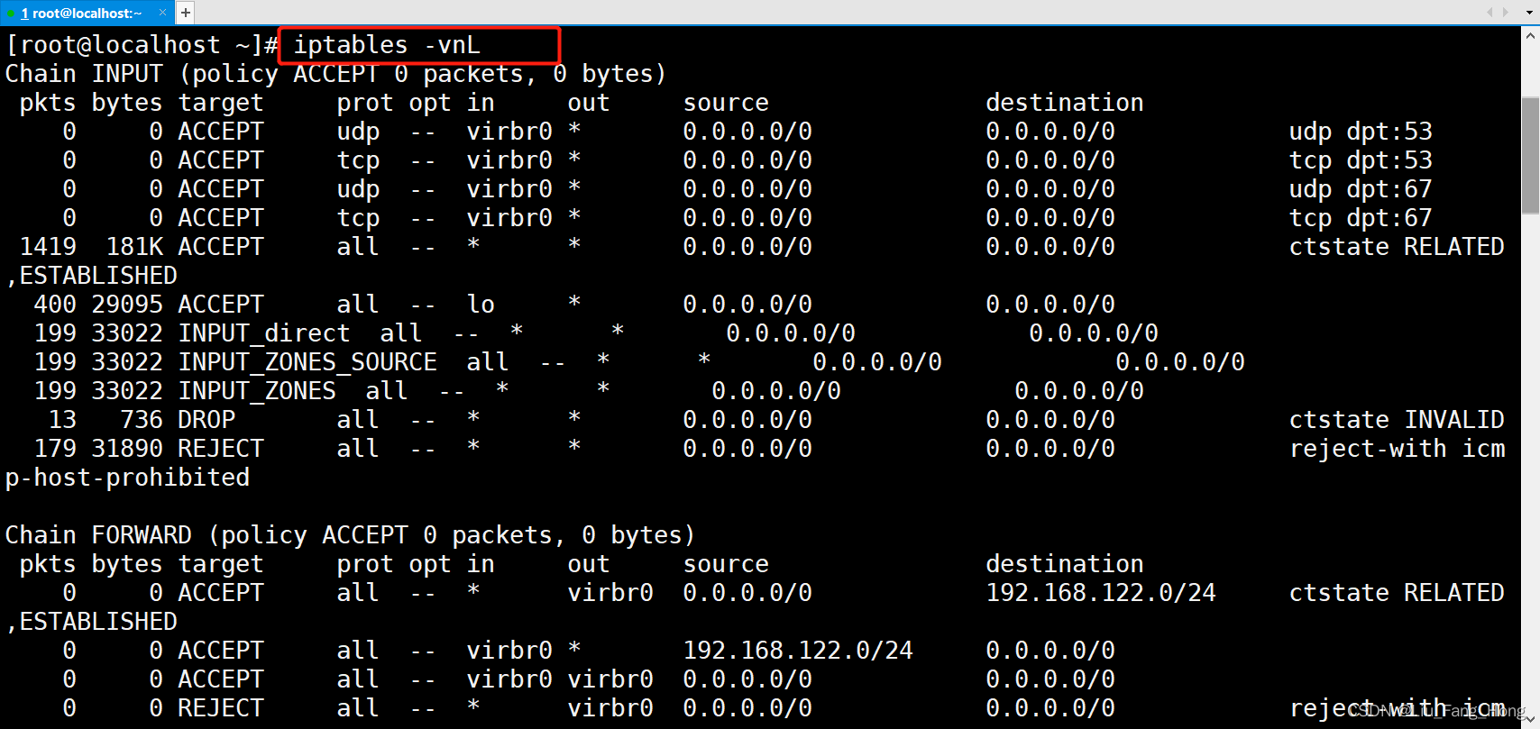The image size is (1540, 729).
Task: Click destination 192.168.122.0/24 in FORWARD chain
Action: (1101, 593)
